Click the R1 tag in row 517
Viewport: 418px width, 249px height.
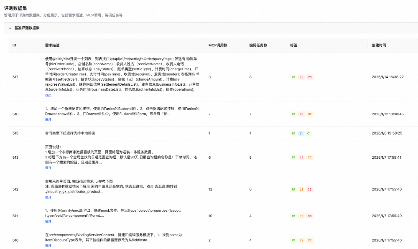point(293,77)
